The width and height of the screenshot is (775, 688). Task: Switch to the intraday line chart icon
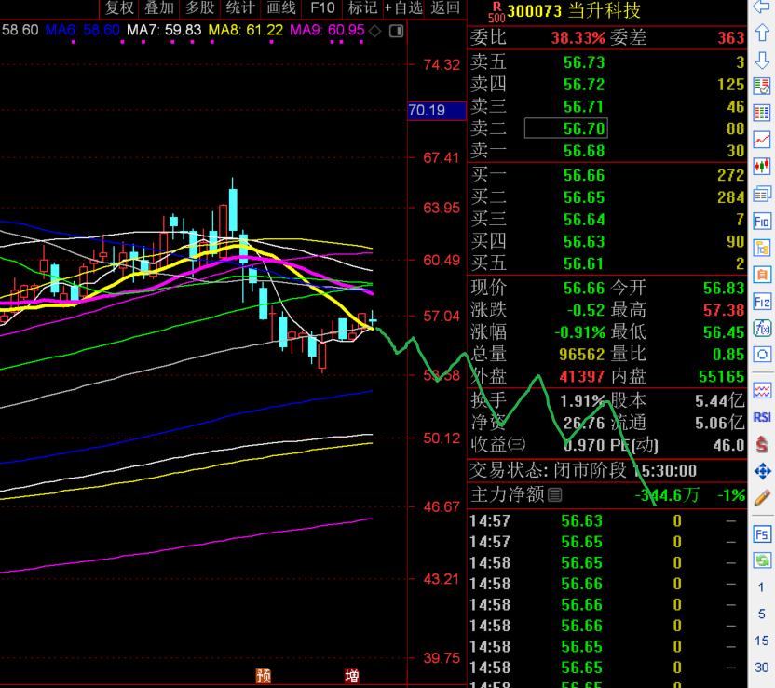(x=762, y=140)
